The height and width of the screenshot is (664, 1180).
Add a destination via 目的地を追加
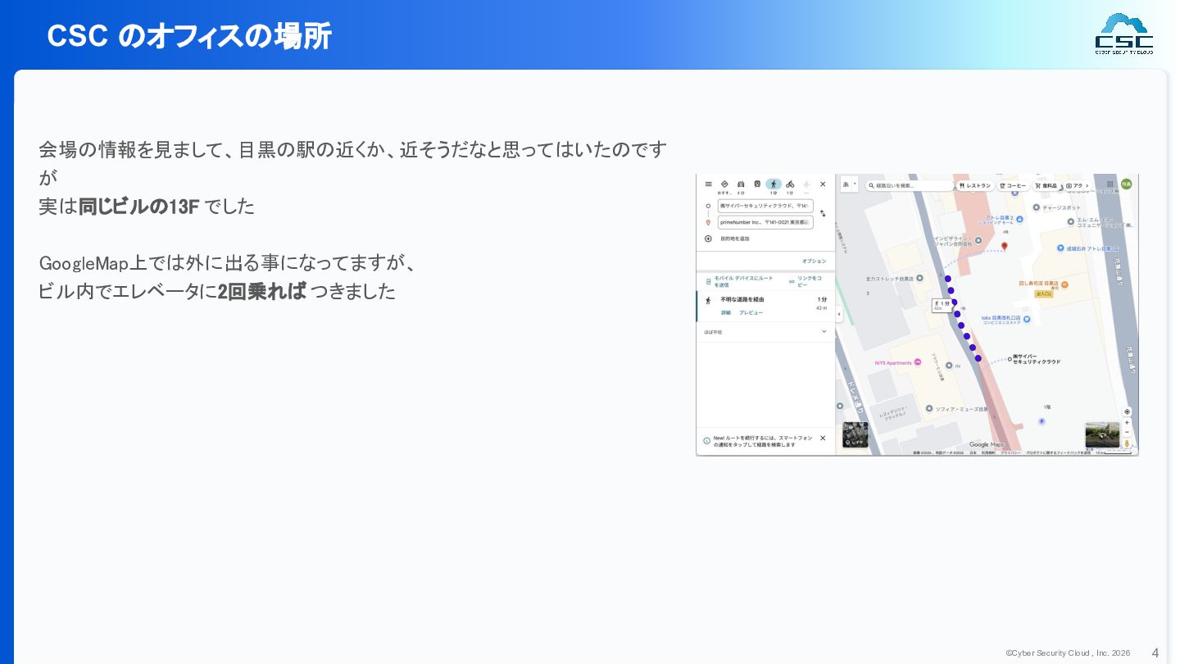point(734,239)
